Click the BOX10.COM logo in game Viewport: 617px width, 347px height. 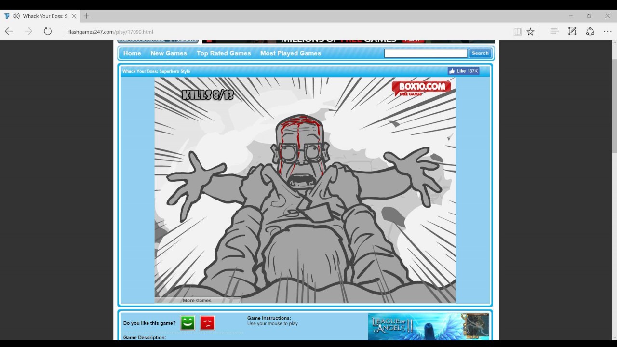[421, 88]
